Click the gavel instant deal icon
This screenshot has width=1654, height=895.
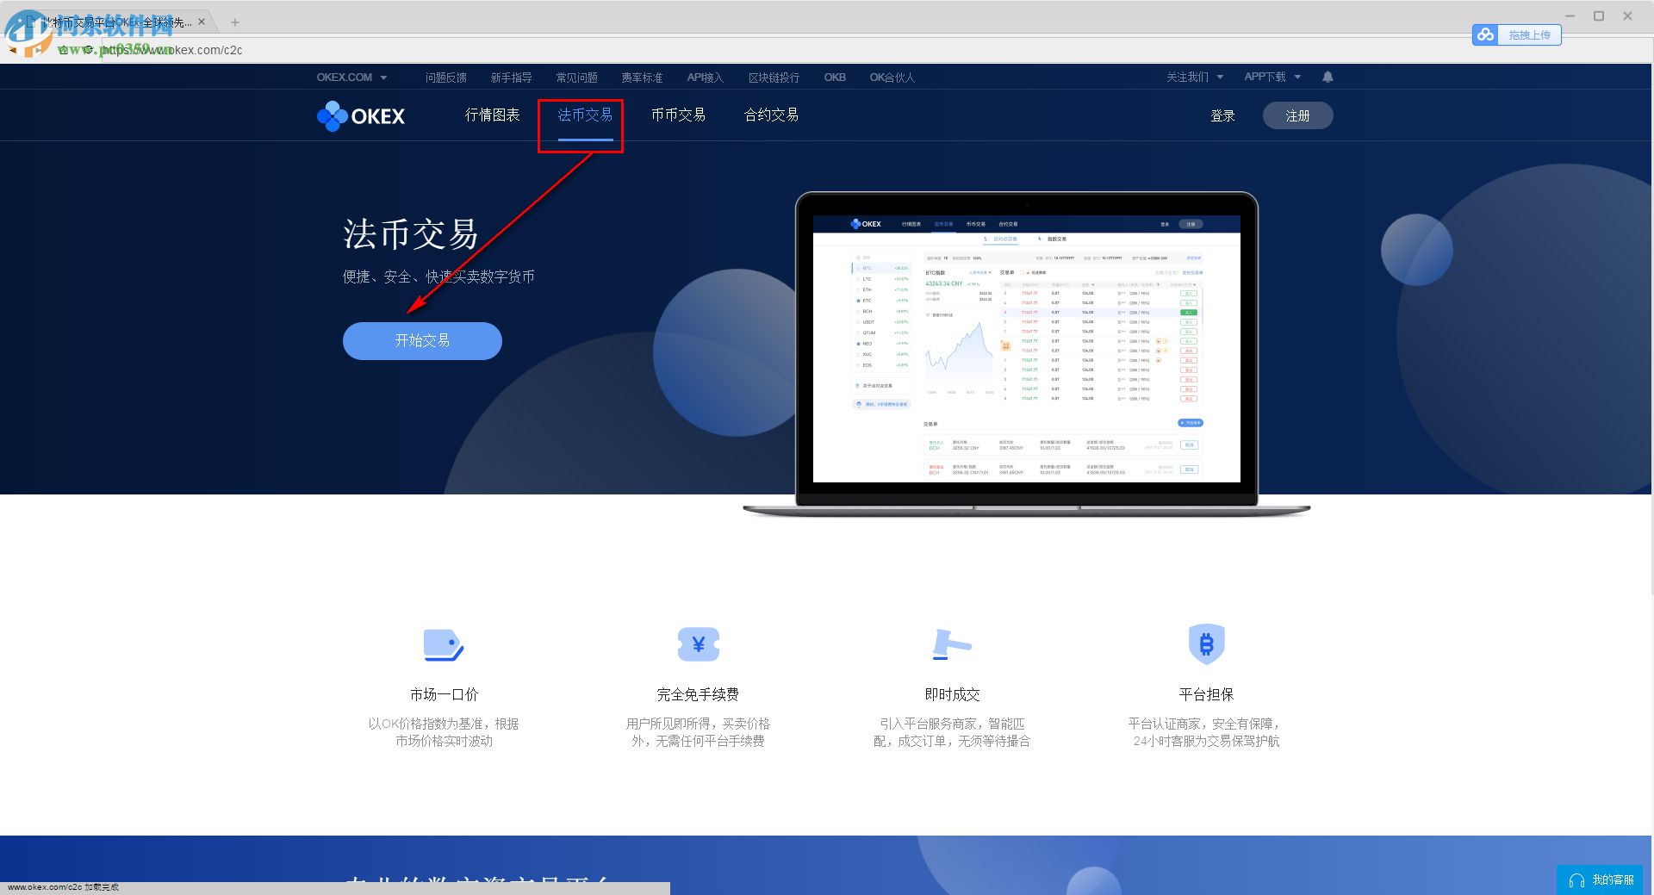pyautogui.click(x=952, y=644)
